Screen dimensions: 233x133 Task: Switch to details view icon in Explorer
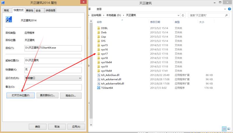(224, 129)
